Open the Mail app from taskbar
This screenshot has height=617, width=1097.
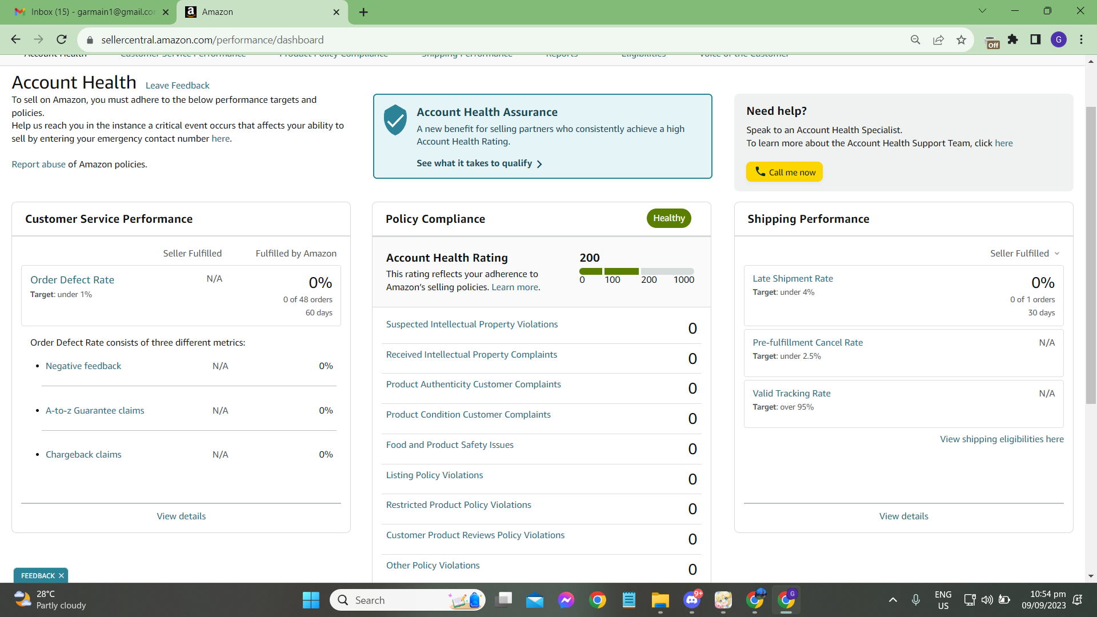click(x=535, y=600)
